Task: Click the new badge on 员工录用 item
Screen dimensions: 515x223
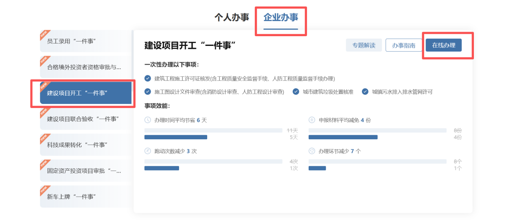Action: (44, 34)
